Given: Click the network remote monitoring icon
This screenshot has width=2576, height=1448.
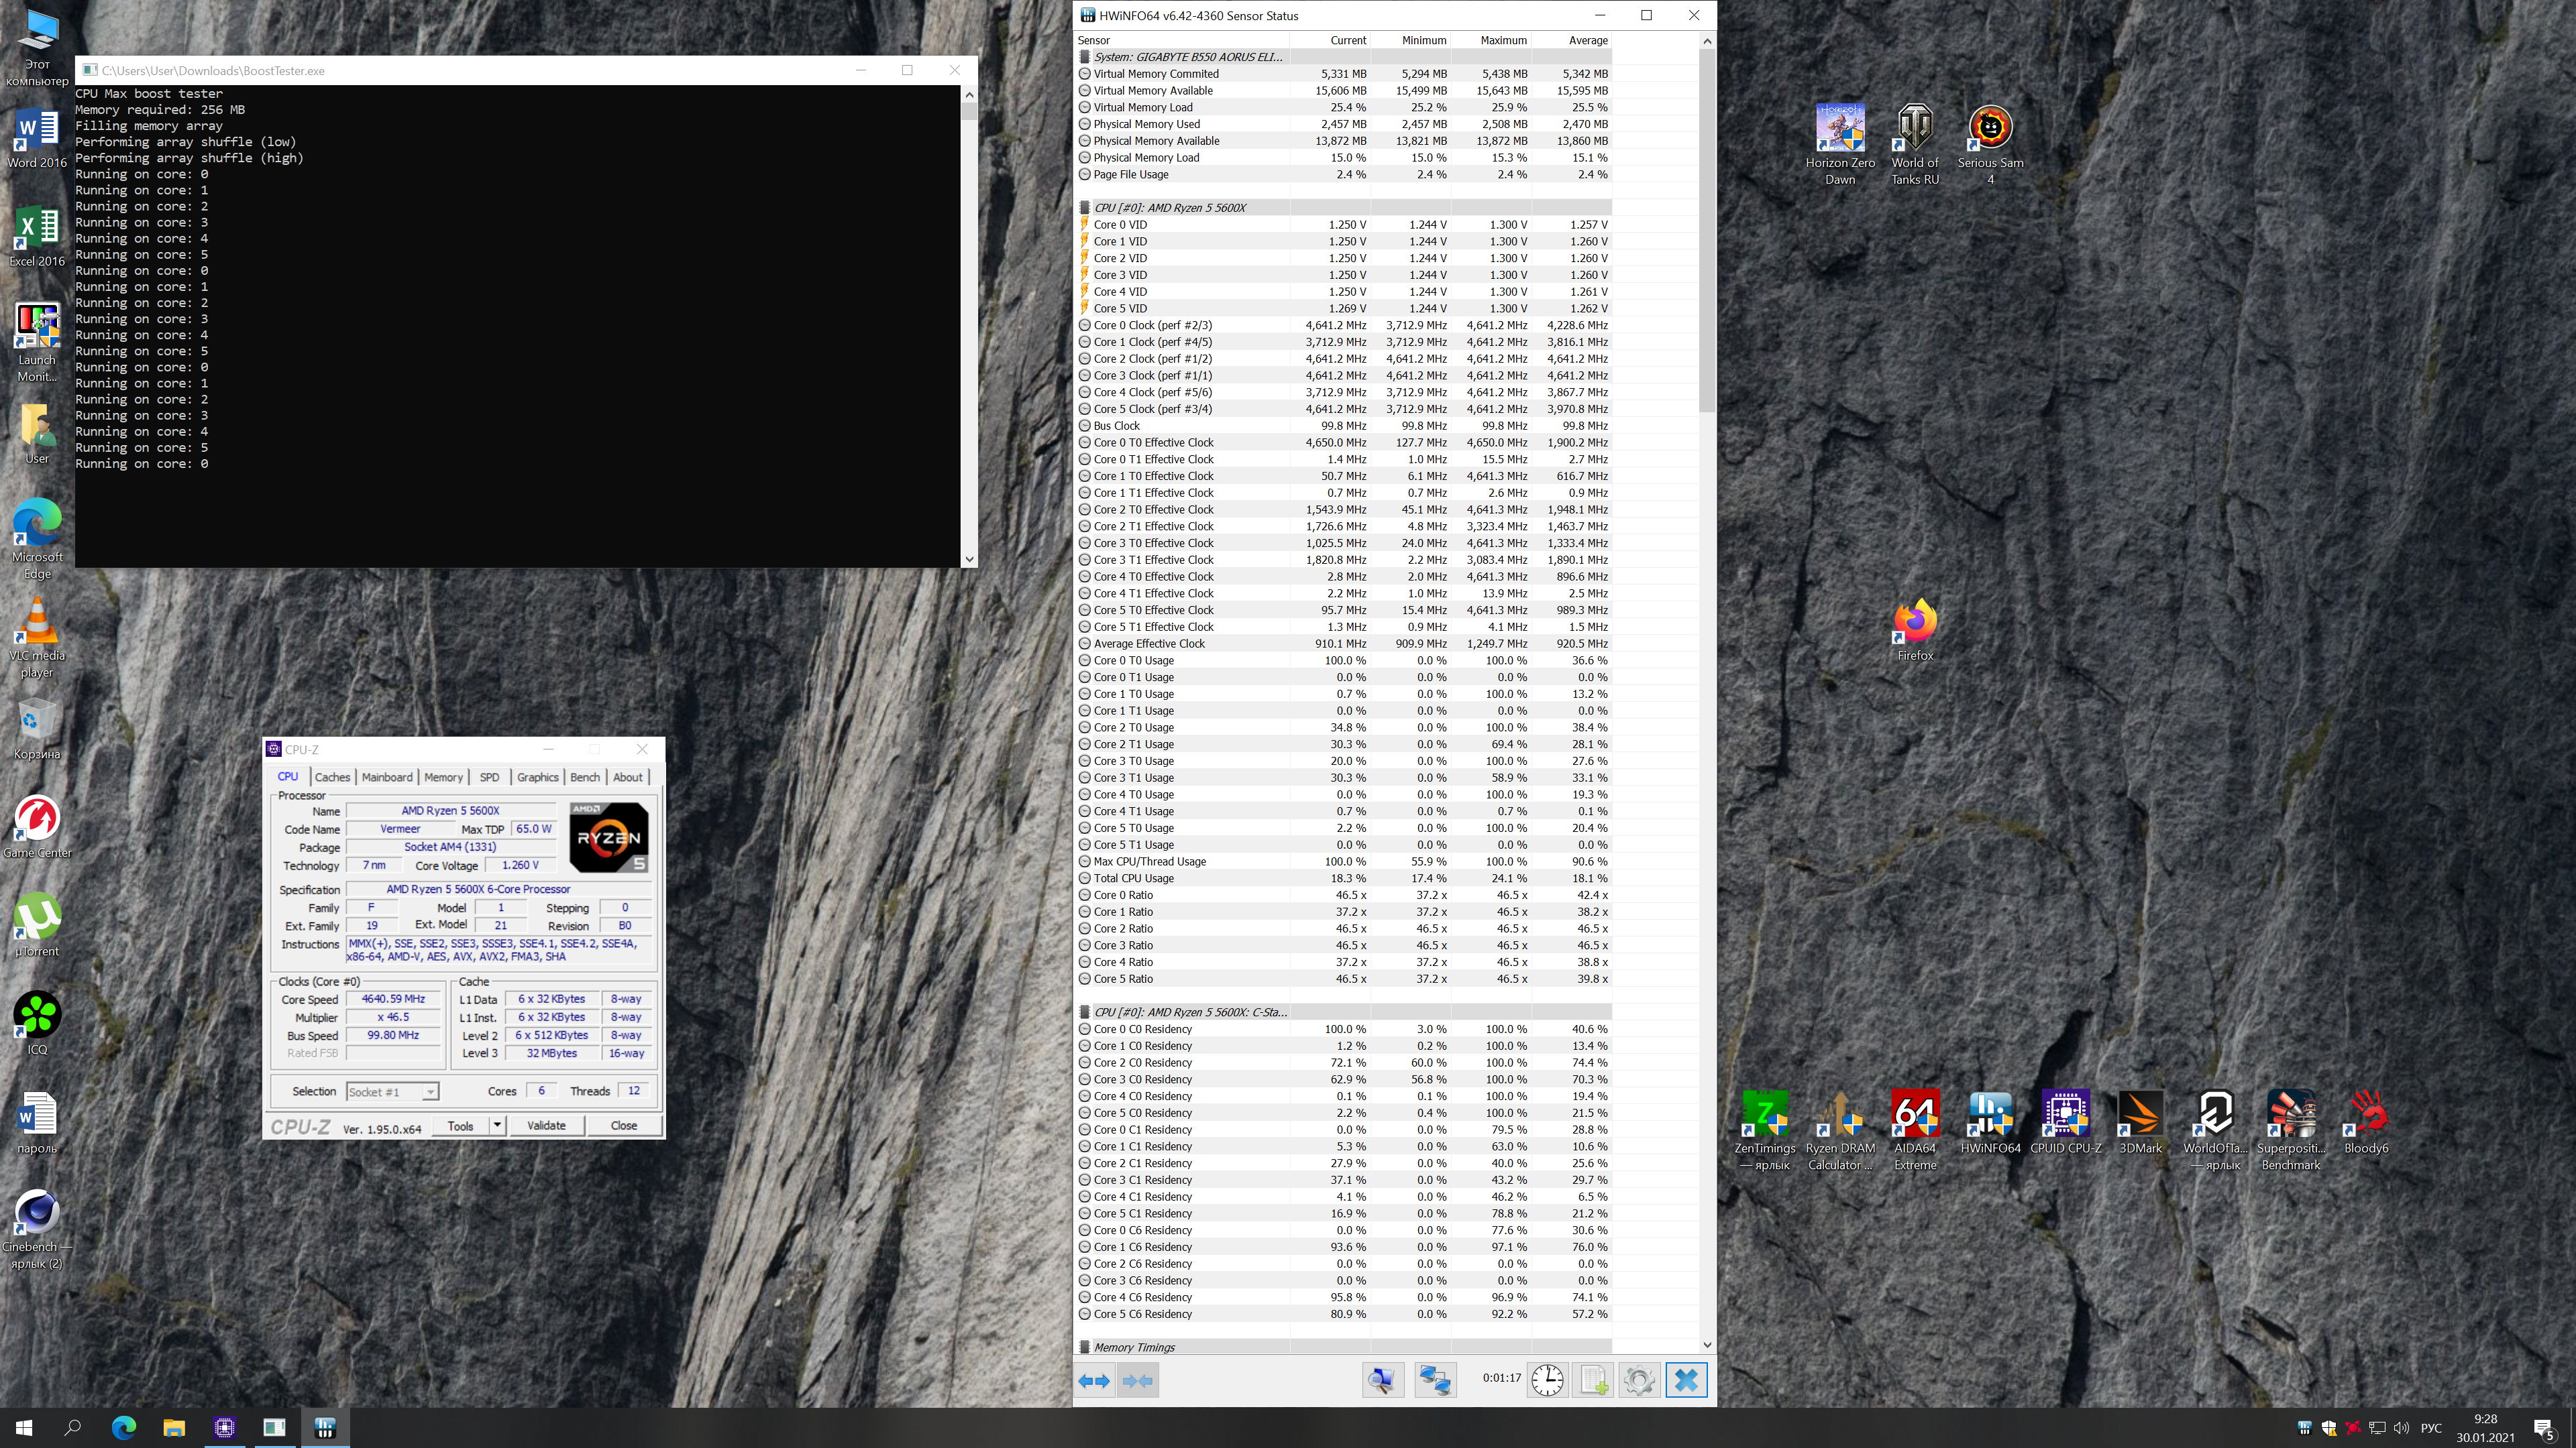Looking at the screenshot, I should pyautogui.click(x=1435, y=1380).
